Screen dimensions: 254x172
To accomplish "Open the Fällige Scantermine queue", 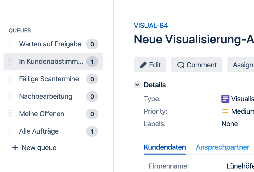I will coord(53,79).
